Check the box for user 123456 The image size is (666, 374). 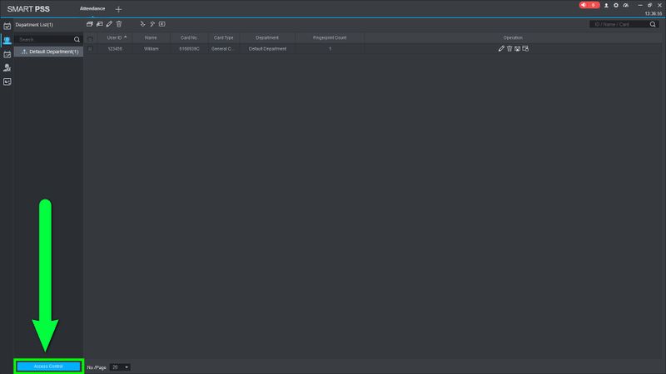(90, 49)
